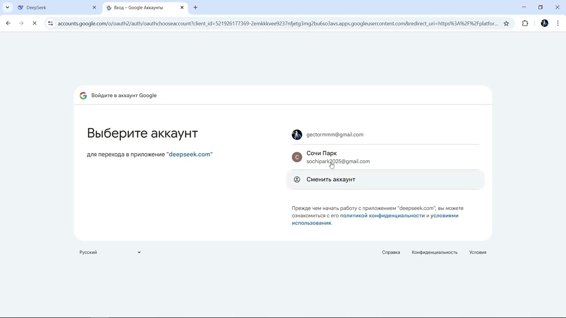Open Chrome profile avatar menu

[x=545, y=23]
